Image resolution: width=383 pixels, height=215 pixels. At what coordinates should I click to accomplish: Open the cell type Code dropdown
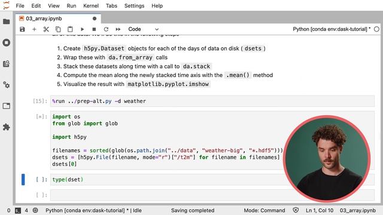(x=144, y=29)
